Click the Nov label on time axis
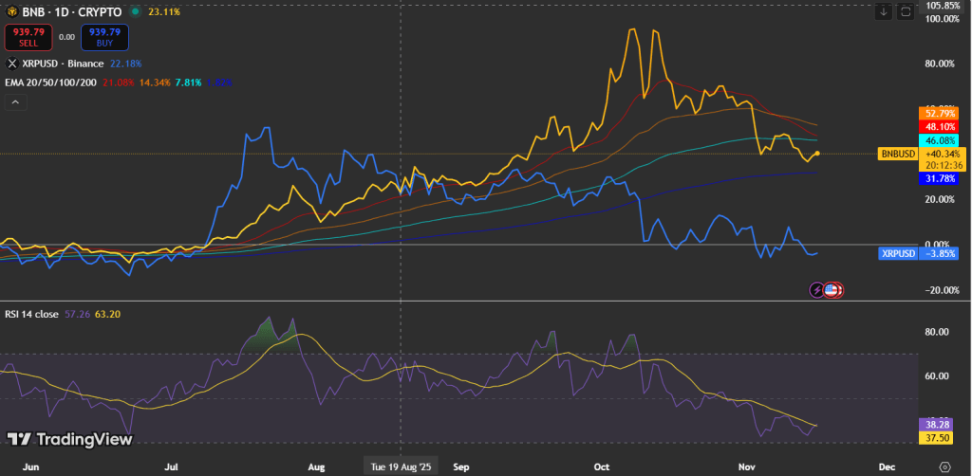 pos(746,467)
